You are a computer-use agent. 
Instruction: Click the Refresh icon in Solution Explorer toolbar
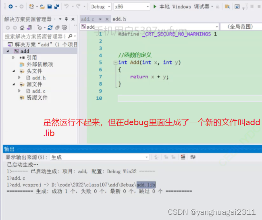50,28
